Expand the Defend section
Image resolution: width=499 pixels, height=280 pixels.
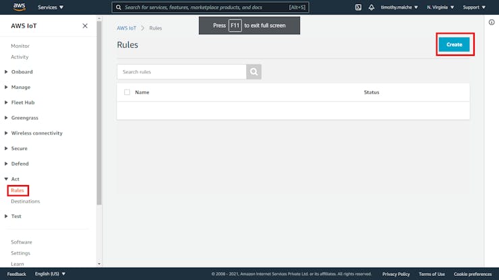17,164
